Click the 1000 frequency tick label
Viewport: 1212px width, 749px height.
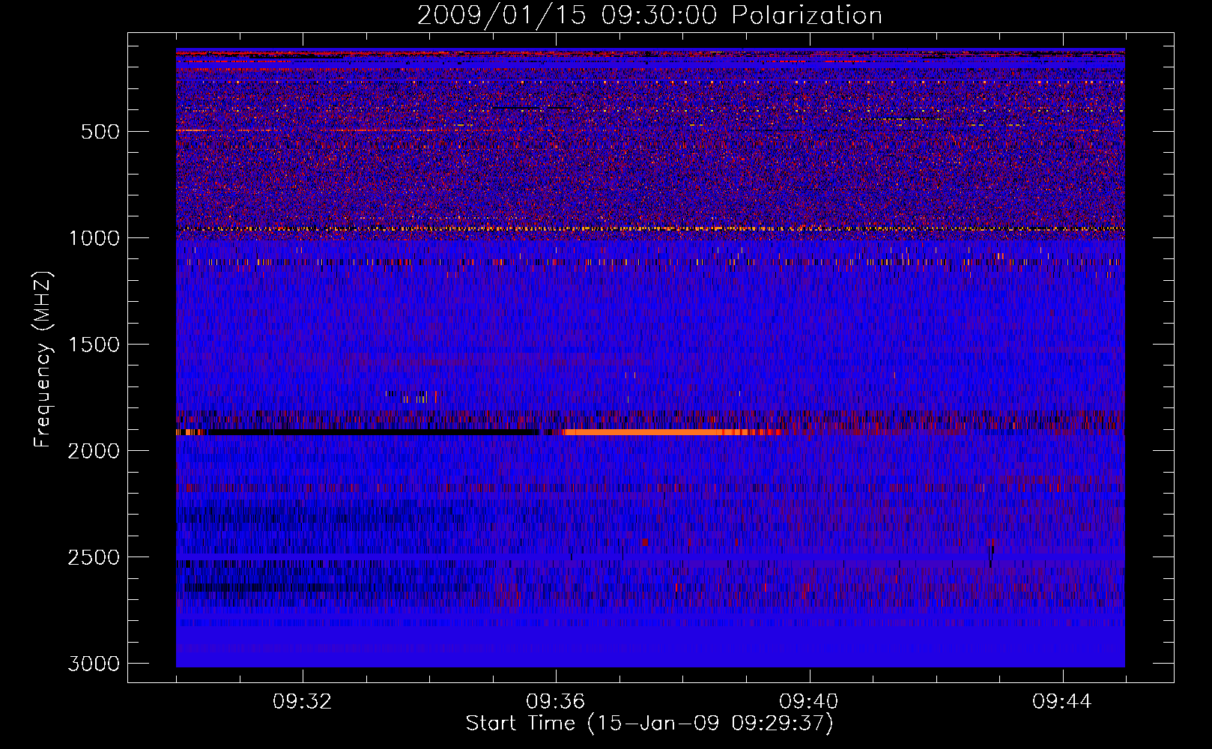point(94,238)
